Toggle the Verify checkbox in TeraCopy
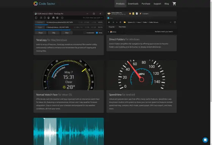 (x=97, y=33)
